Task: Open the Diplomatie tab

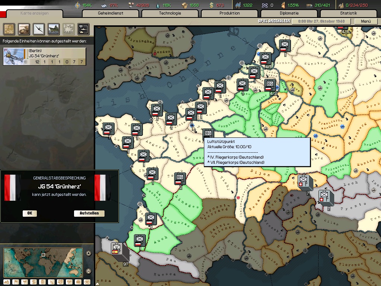Action: coord(289,13)
